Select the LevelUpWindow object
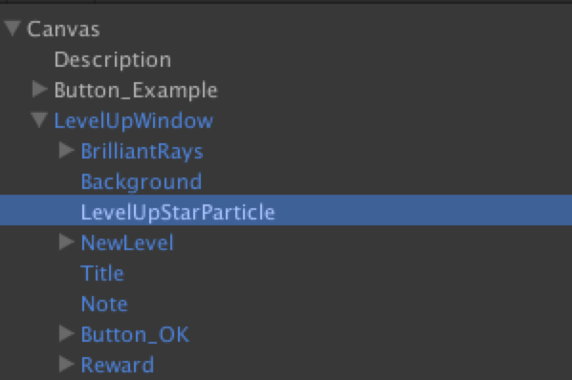 134,120
